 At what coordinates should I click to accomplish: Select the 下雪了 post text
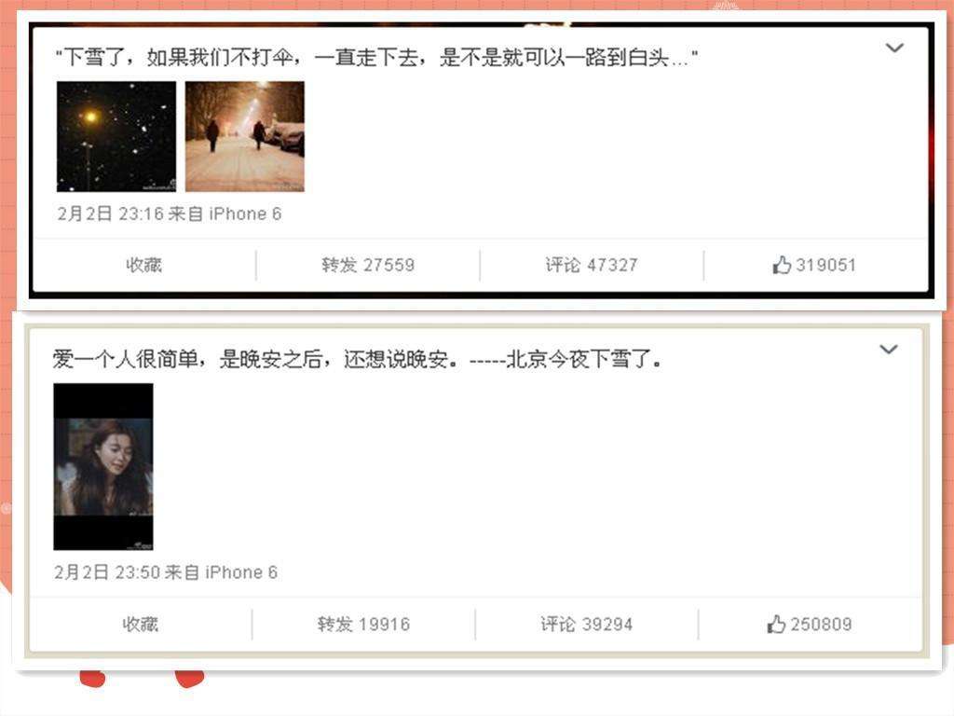tap(376, 58)
